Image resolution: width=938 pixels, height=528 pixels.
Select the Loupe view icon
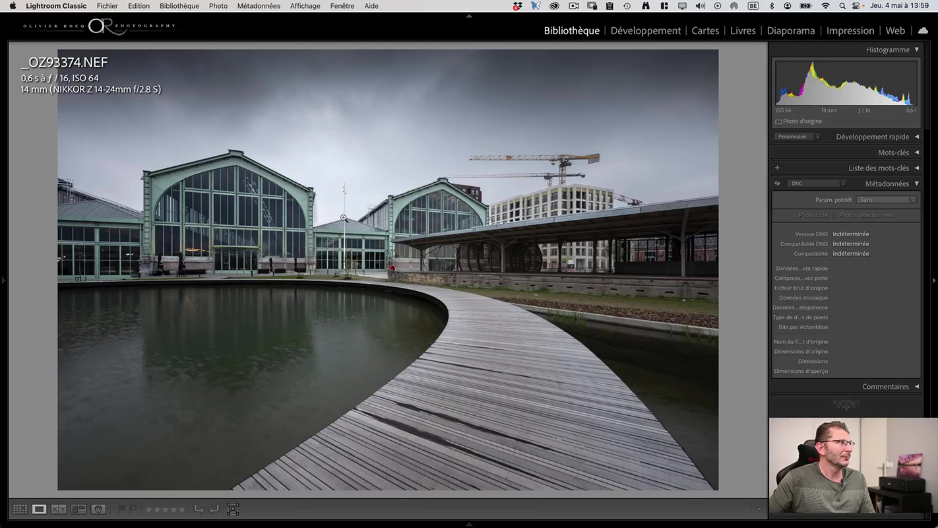click(40, 509)
